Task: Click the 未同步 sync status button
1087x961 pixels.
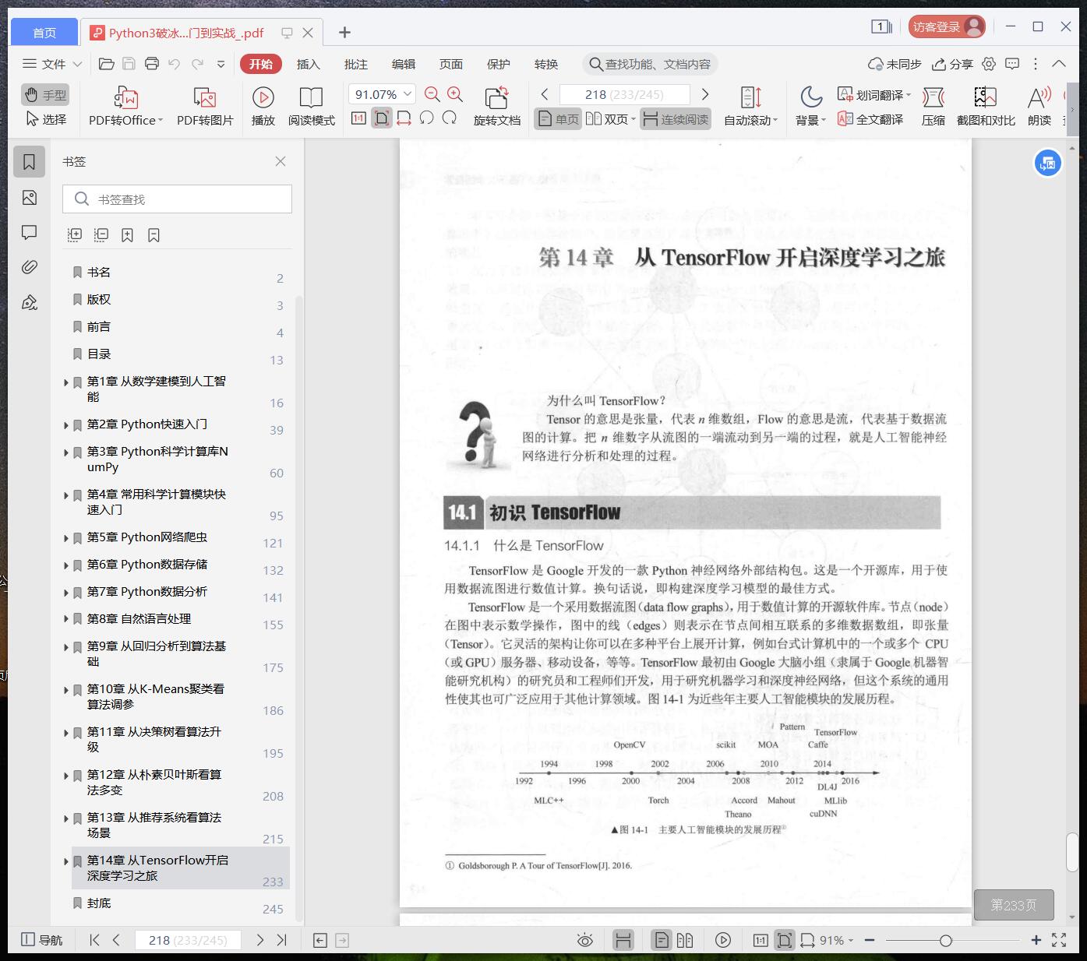Action: (895, 64)
